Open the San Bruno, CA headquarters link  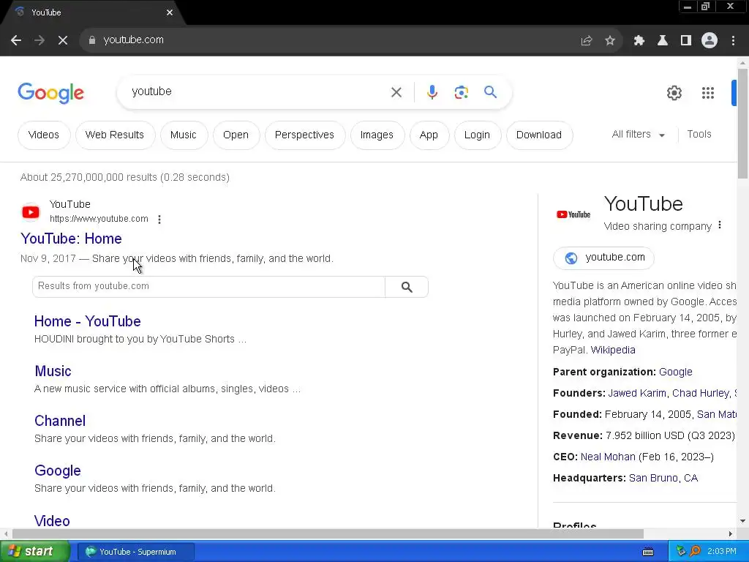(663, 478)
